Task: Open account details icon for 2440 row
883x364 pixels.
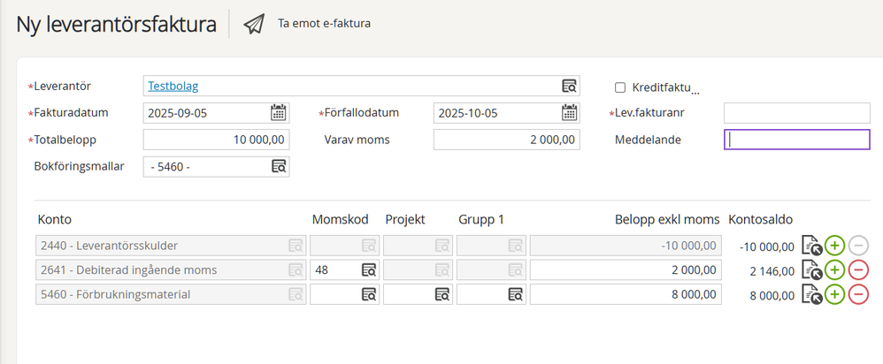Action: click(811, 246)
